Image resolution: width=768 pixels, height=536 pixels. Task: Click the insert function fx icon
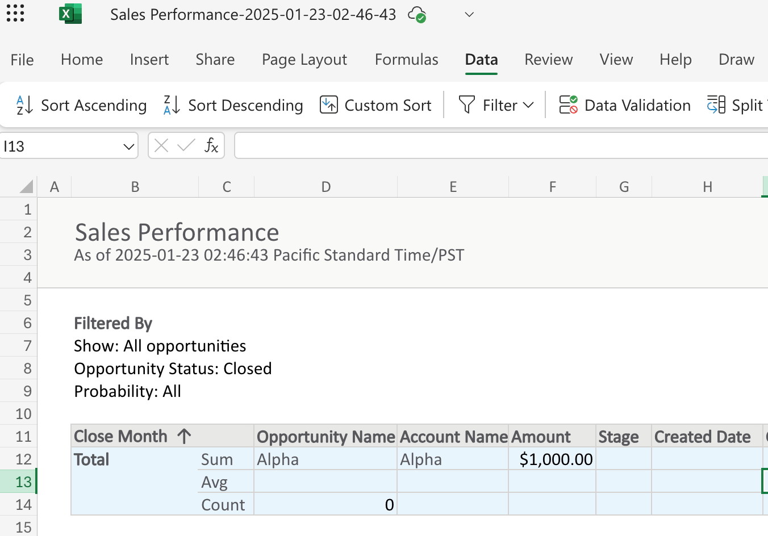coord(211,146)
